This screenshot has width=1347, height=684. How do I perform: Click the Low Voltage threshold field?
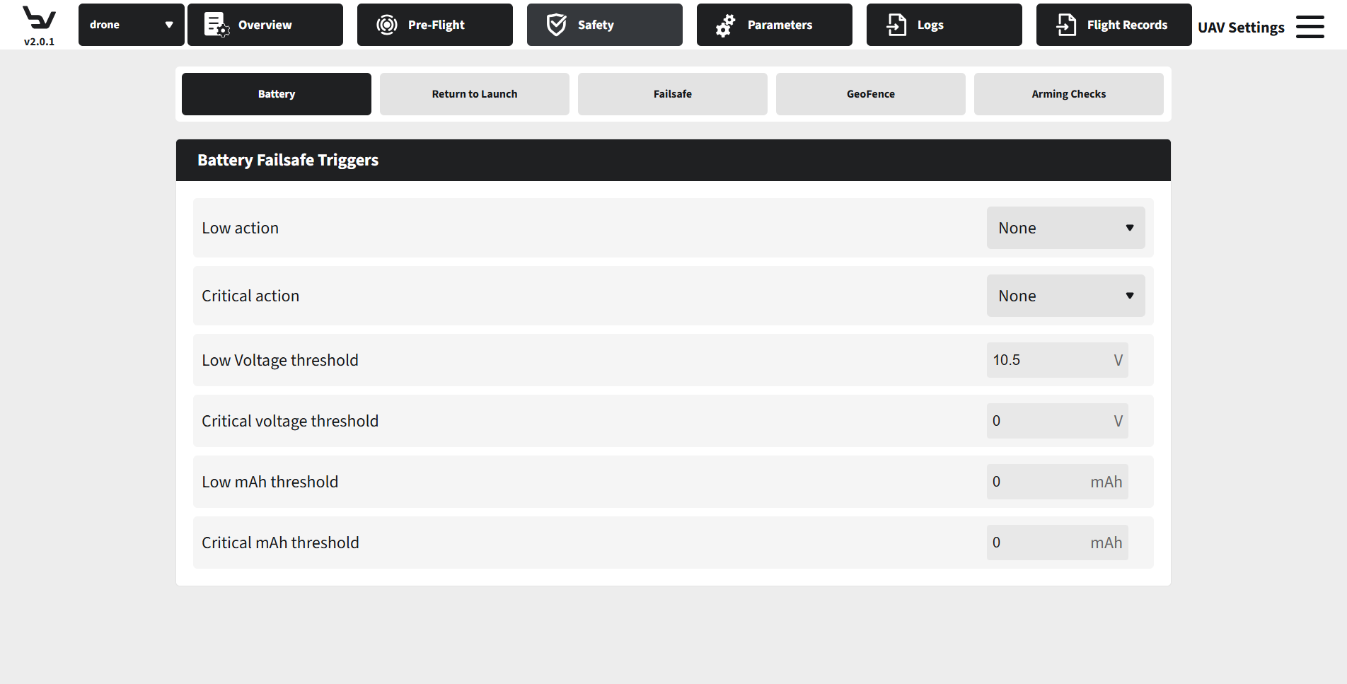tap(1047, 360)
